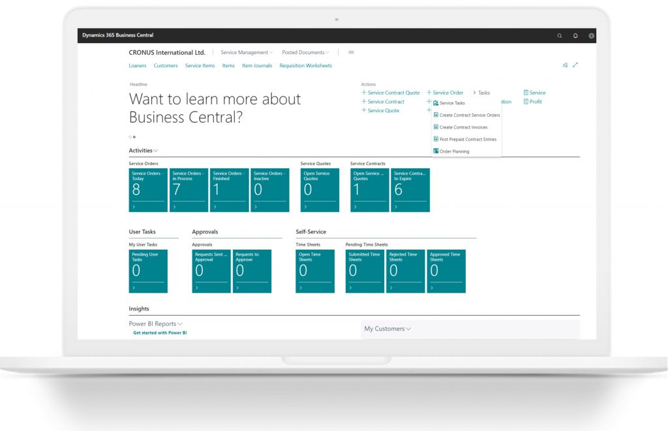Viewport: 668px width, 431px height.
Task: Open the Service Orders - Inactive tile
Action: [270, 190]
